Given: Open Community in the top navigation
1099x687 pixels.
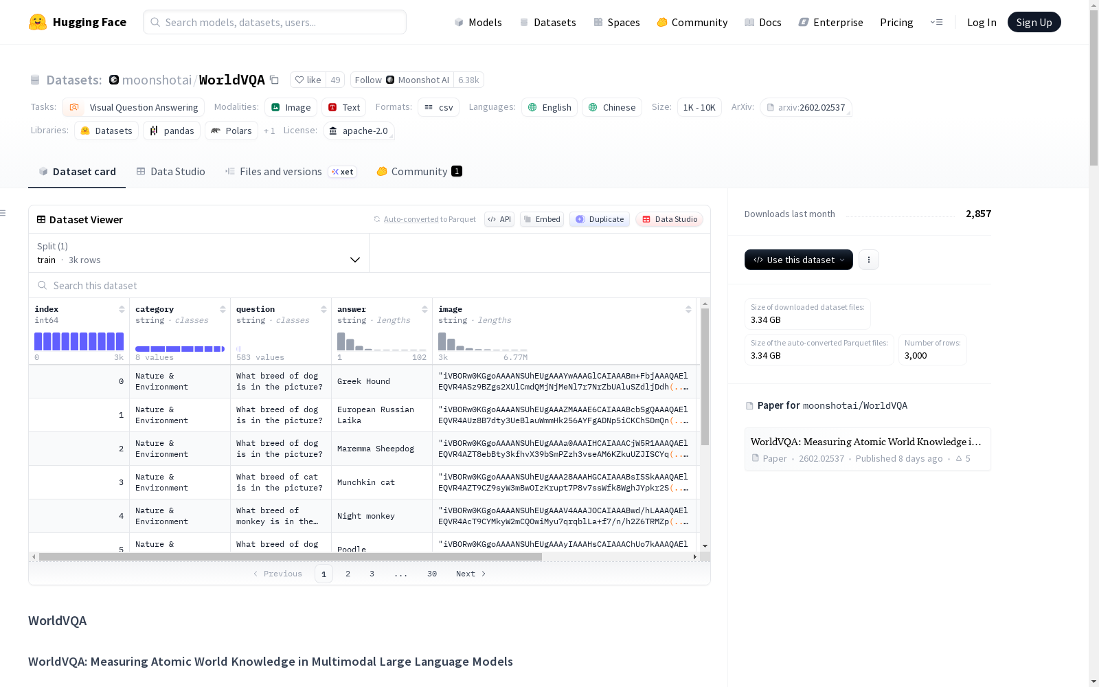Looking at the screenshot, I should 692,22.
